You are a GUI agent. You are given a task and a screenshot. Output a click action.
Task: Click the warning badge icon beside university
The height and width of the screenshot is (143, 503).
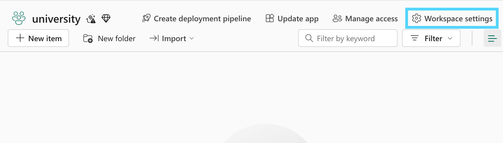tap(91, 19)
